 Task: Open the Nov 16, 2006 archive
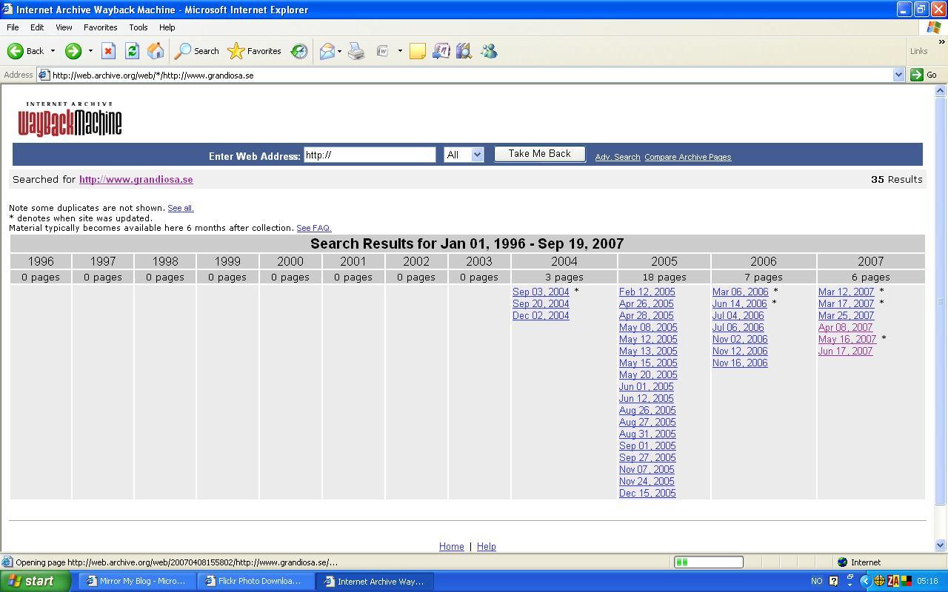740,363
